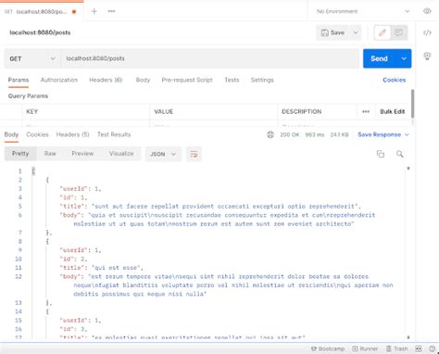Click the request URL input field
Screen dimensions: 439x354
(x=210, y=58)
